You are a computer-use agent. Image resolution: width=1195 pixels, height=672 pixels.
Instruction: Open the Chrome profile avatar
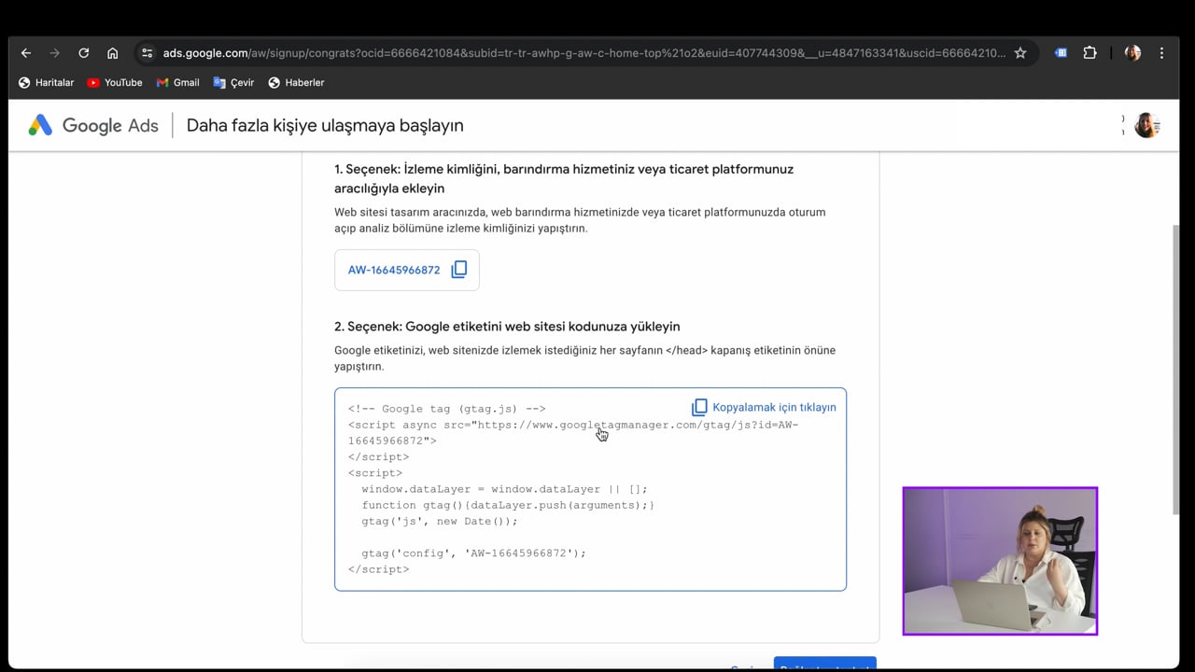[1132, 53]
